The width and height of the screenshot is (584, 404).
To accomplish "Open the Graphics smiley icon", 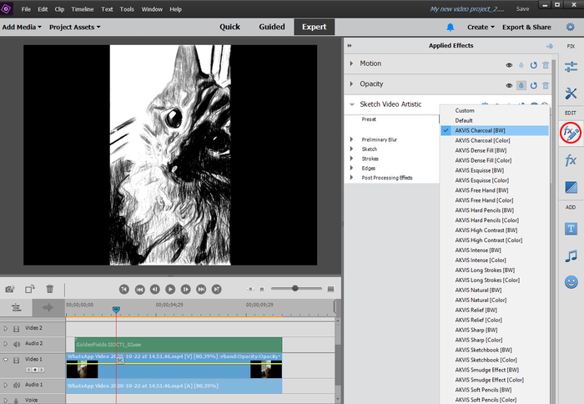I will click(x=571, y=282).
